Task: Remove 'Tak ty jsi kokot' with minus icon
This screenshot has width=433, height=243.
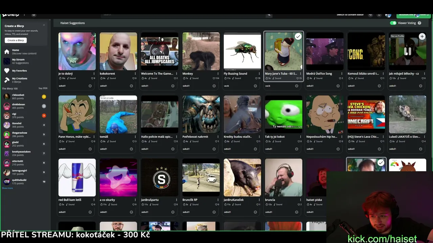Action: tap(296, 149)
